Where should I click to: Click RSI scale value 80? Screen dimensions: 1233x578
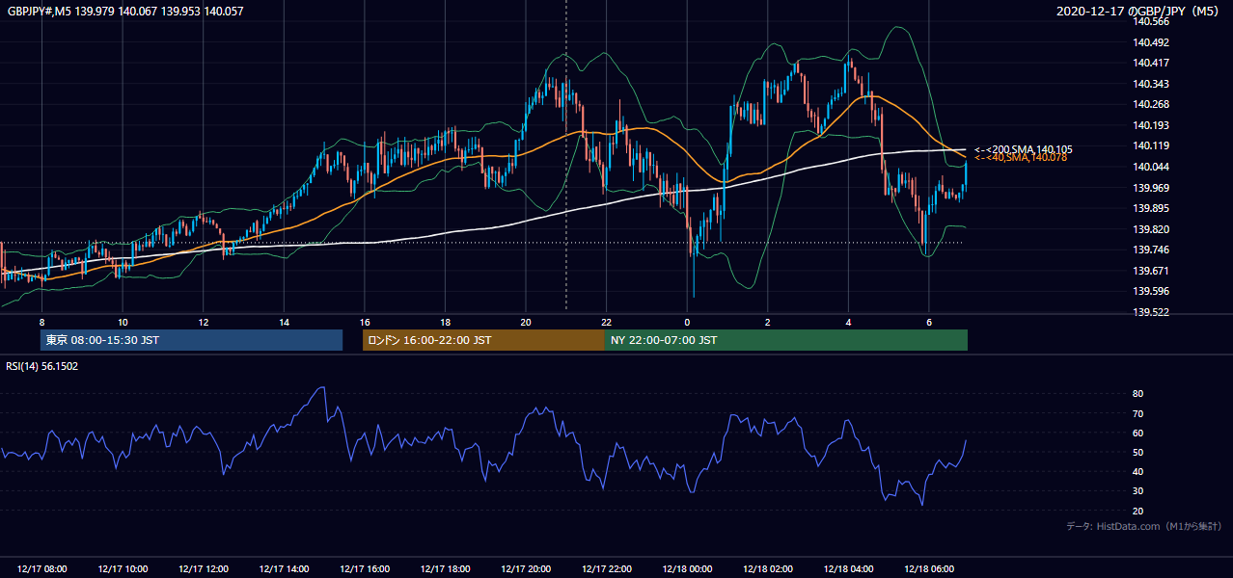pos(1138,394)
